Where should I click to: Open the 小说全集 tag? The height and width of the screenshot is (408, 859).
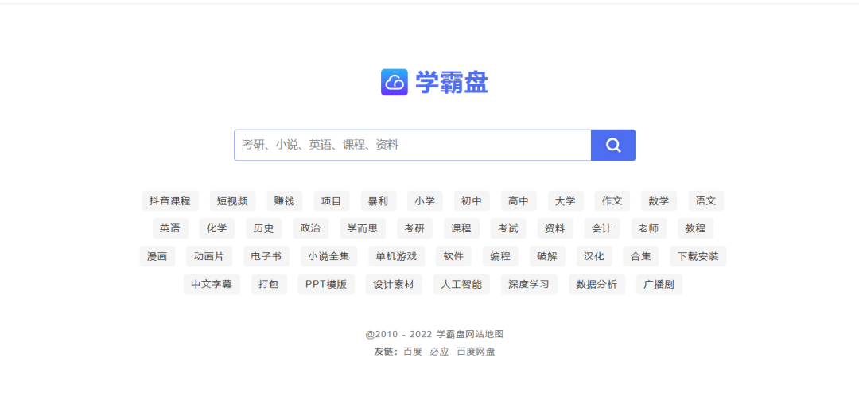point(328,256)
